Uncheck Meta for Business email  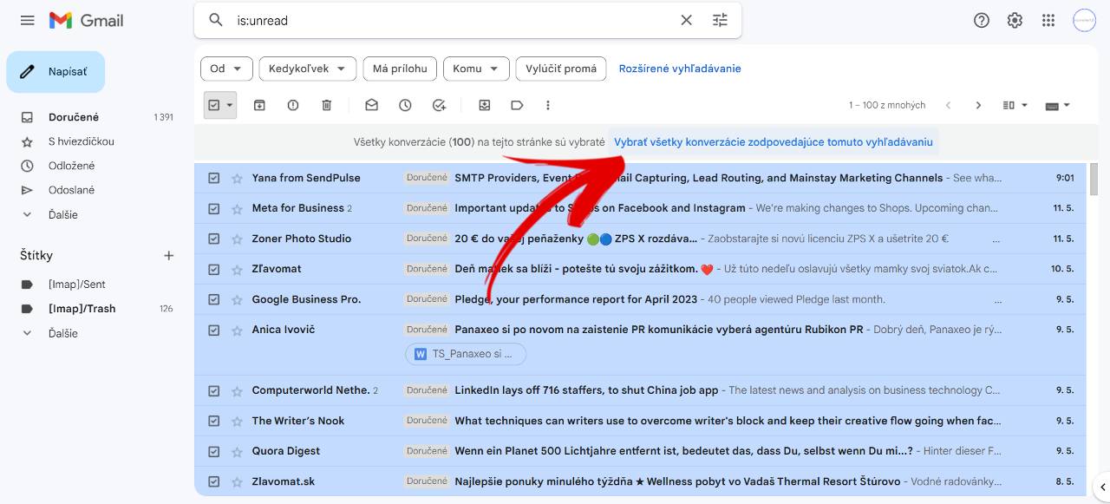click(213, 208)
